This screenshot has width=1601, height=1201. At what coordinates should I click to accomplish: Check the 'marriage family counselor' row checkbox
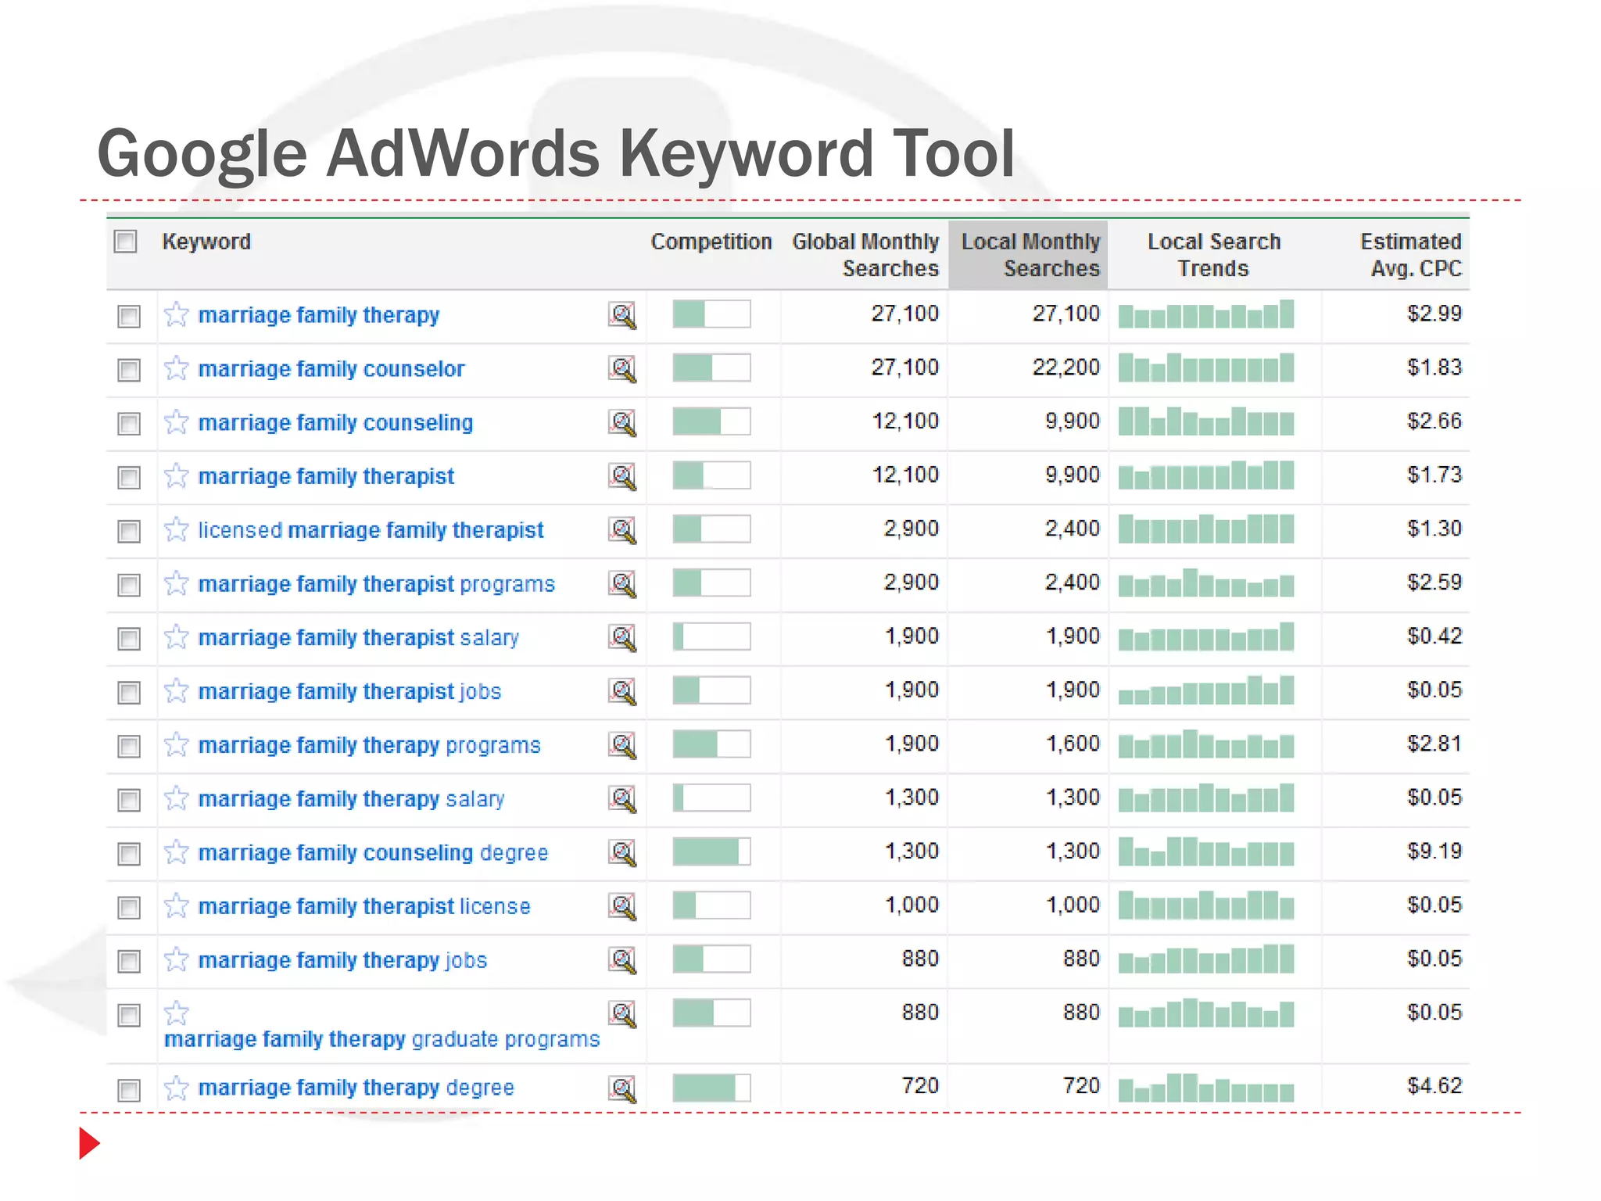click(x=129, y=370)
